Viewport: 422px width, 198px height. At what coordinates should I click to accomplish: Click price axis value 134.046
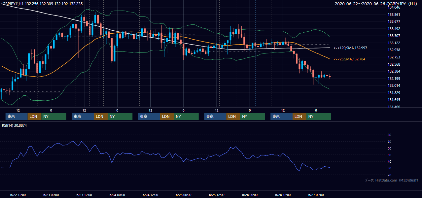click(394, 7)
